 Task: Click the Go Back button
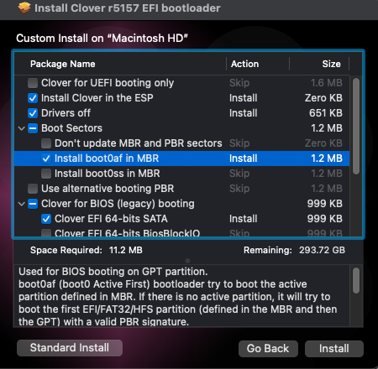pos(268,349)
